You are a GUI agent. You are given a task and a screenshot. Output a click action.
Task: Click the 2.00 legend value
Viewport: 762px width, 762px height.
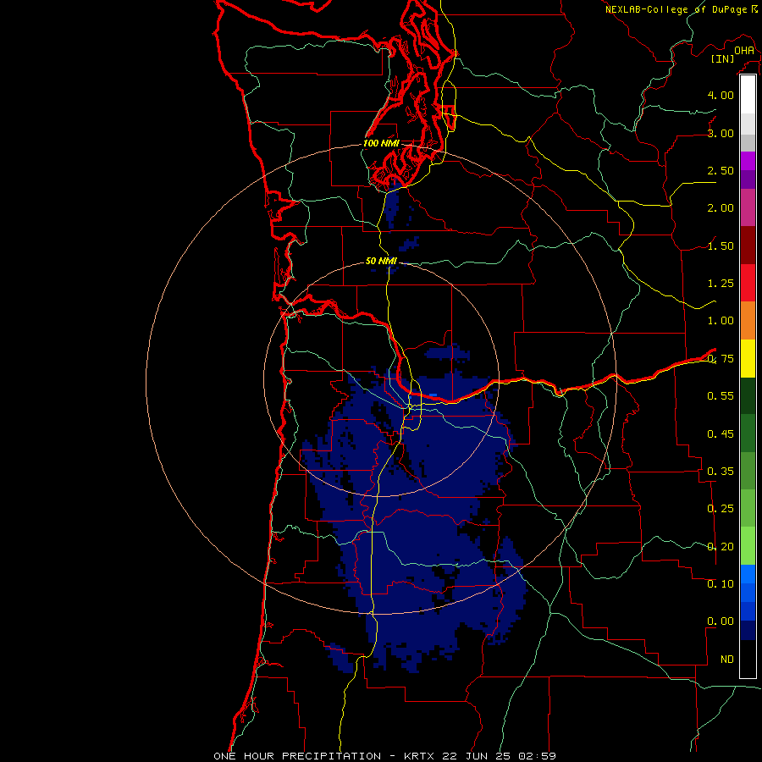pos(721,208)
